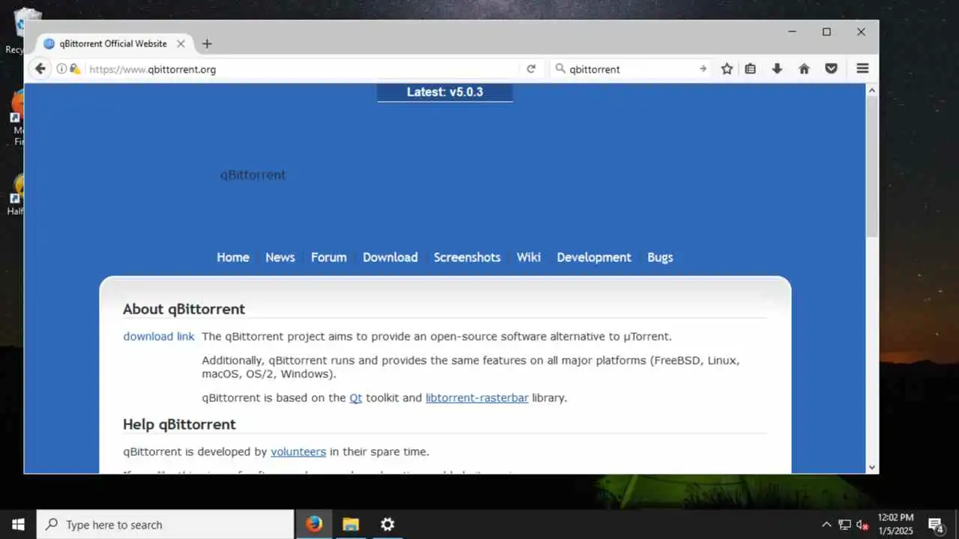
Task: Open a new tab with plus button
Action: [x=207, y=43]
